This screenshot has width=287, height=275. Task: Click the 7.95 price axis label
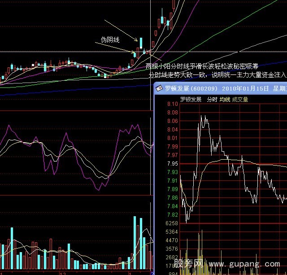tap(172, 164)
